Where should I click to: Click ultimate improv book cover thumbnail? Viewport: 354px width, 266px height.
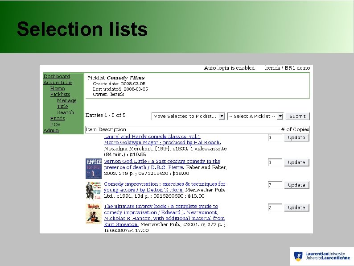point(94,214)
